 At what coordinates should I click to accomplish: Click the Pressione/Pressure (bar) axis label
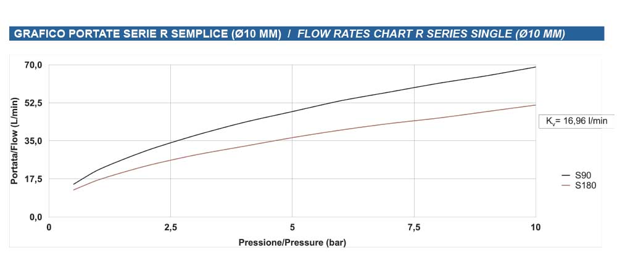click(x=292, y=243)
